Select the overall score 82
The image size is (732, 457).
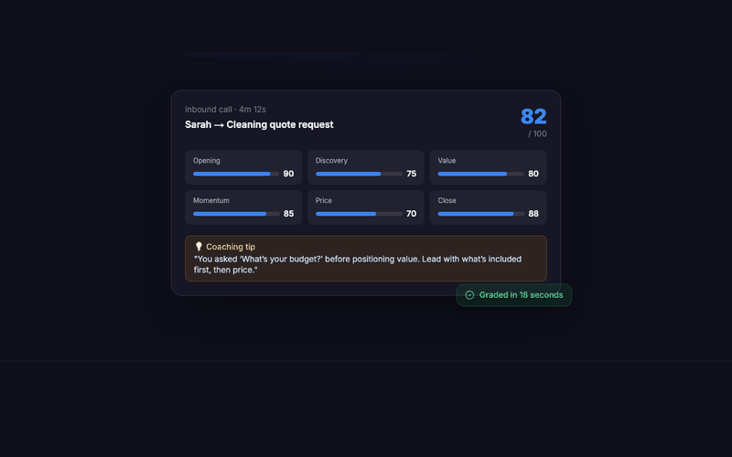click(533, 117)
